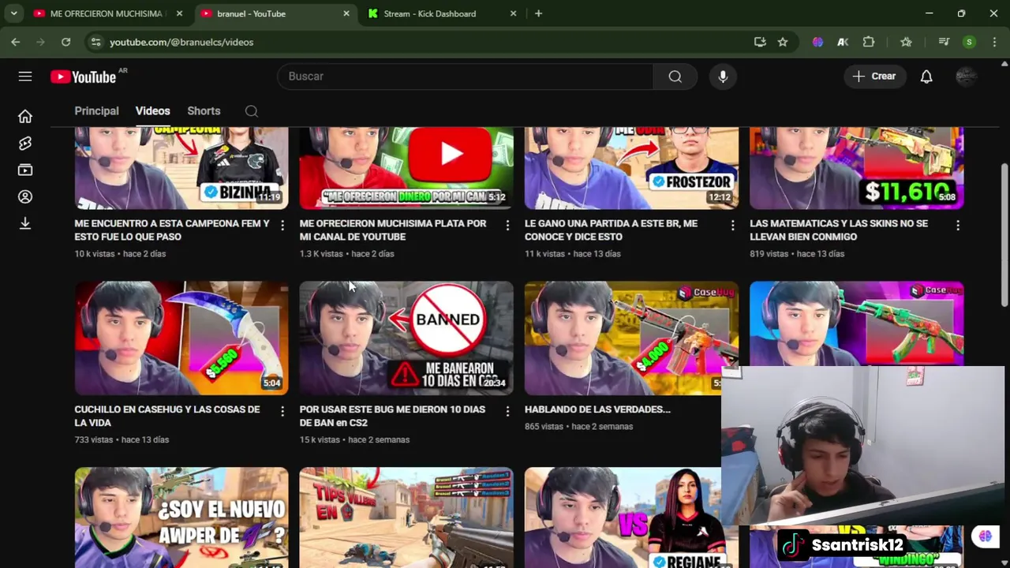Bookmark this page with the star icon
Screen dimensions: 1010x568
point(783,42)
